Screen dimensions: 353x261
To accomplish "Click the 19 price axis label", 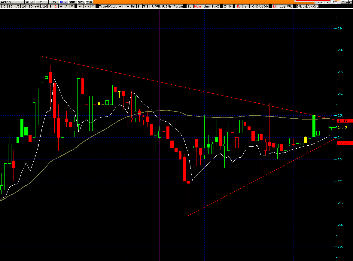I will click(340, 247).
